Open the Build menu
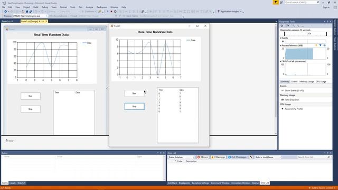Image resolution: width=338 pixels, height=190 pixels. [36, 7]
